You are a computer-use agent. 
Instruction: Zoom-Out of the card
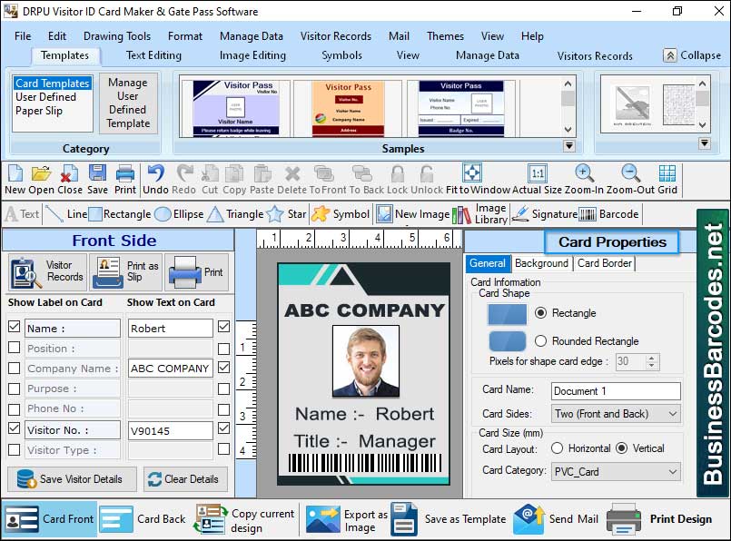[x=630, y=180]
